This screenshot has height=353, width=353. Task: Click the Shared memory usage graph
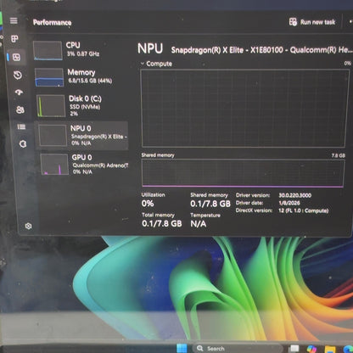pyautogui.click(x=243, y=173)
